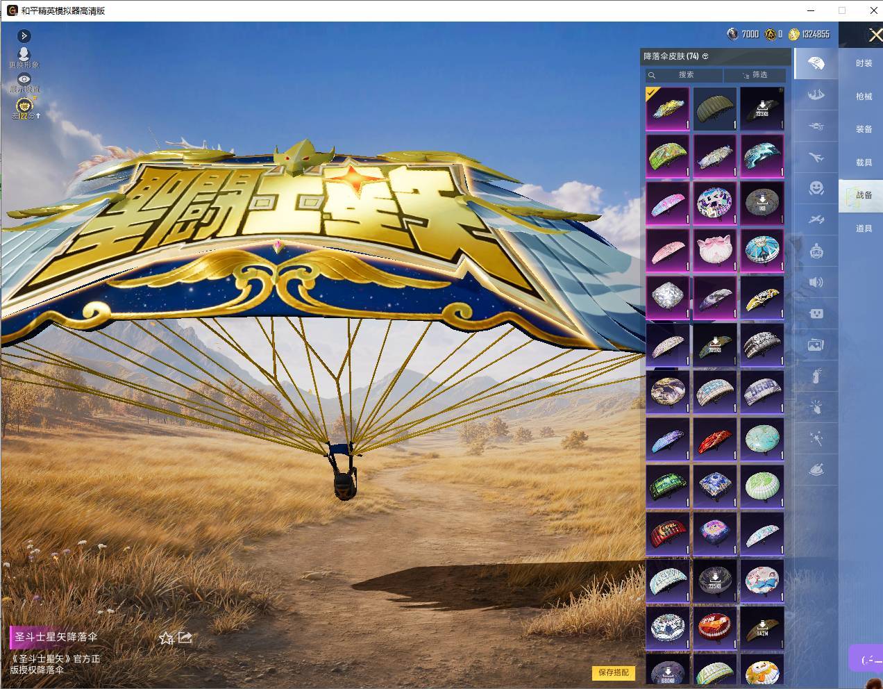Select the silver diamond-pattern square parachute thumbnail
The image size is (883, 689).
coord(668,298)
